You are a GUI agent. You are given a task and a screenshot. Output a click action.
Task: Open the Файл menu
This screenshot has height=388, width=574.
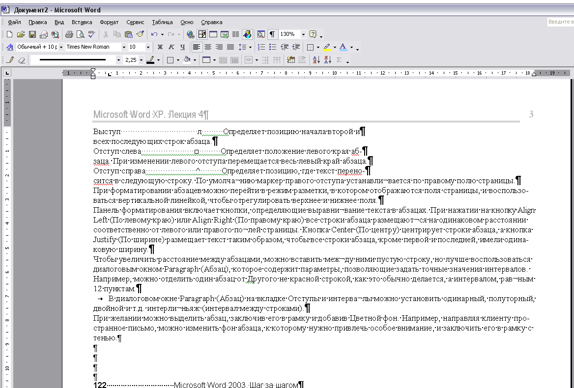14,22
